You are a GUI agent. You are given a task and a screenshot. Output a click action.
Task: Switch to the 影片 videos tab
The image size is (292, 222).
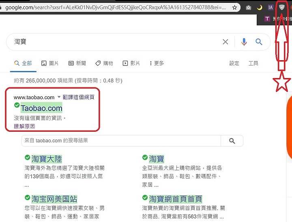[131, 63]
